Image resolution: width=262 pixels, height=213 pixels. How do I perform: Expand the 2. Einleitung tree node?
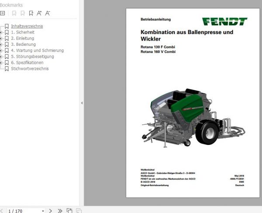1,38
